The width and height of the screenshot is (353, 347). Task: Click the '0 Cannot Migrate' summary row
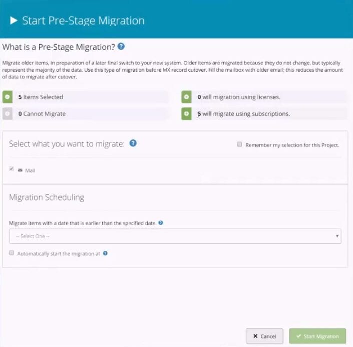[x=86, y=114]
